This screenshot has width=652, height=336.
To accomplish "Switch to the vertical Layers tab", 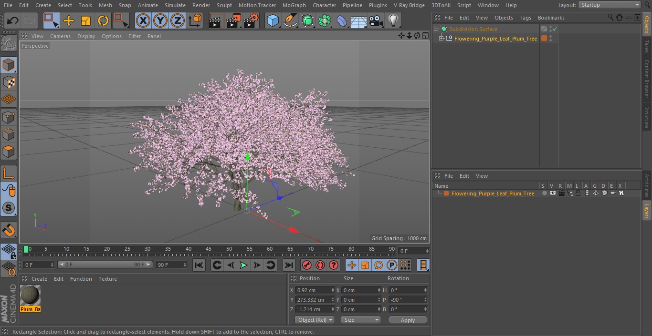I will (x=647, y=210).
